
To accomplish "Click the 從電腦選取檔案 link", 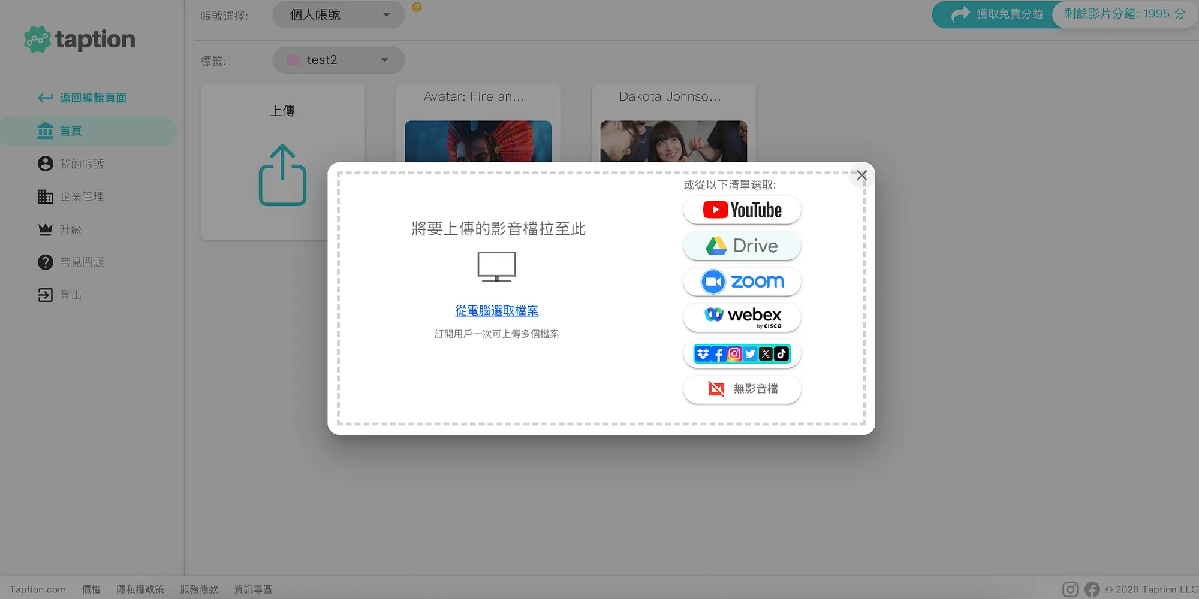I will click(x=496, y=310).
